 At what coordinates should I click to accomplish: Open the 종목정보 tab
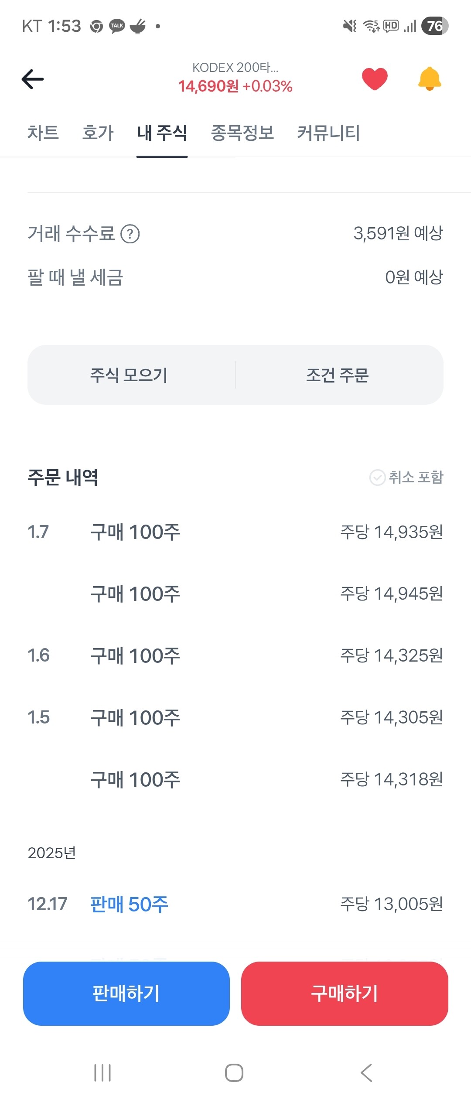tap(242, 133)
